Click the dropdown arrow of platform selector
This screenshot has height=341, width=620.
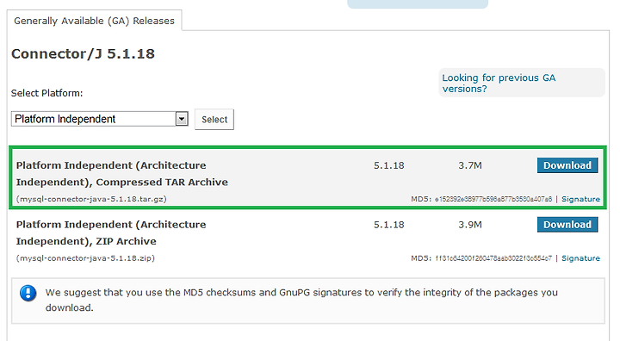pyautogui.click(x=182, y=119)
